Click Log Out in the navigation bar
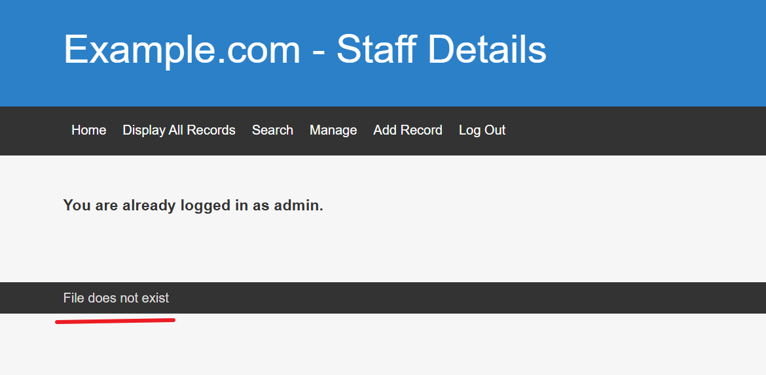The image size is (766, 375). (x=482, y=130)
